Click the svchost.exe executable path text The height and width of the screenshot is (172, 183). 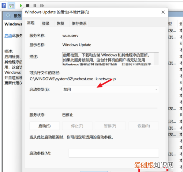[x=73, y=79]
